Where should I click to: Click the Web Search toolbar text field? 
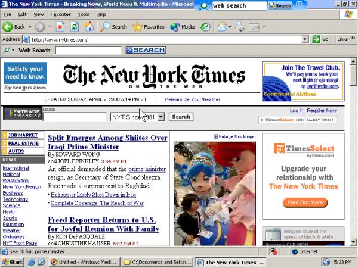pyautogui.click(x=88, y=51)
